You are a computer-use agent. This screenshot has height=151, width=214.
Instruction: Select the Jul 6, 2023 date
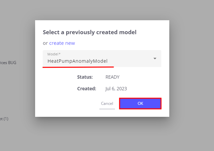[116, 89]
